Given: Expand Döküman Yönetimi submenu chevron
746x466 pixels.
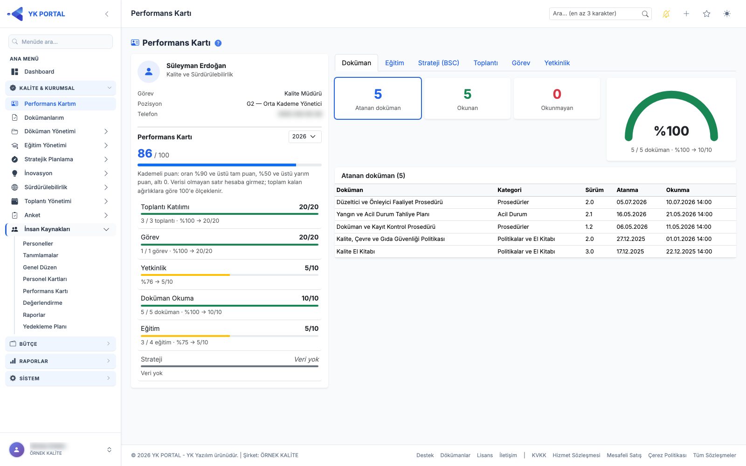Looking at the screenshot, I should pos(106,131).
